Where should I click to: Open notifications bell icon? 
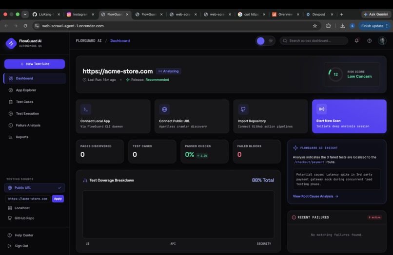(356, 40)
